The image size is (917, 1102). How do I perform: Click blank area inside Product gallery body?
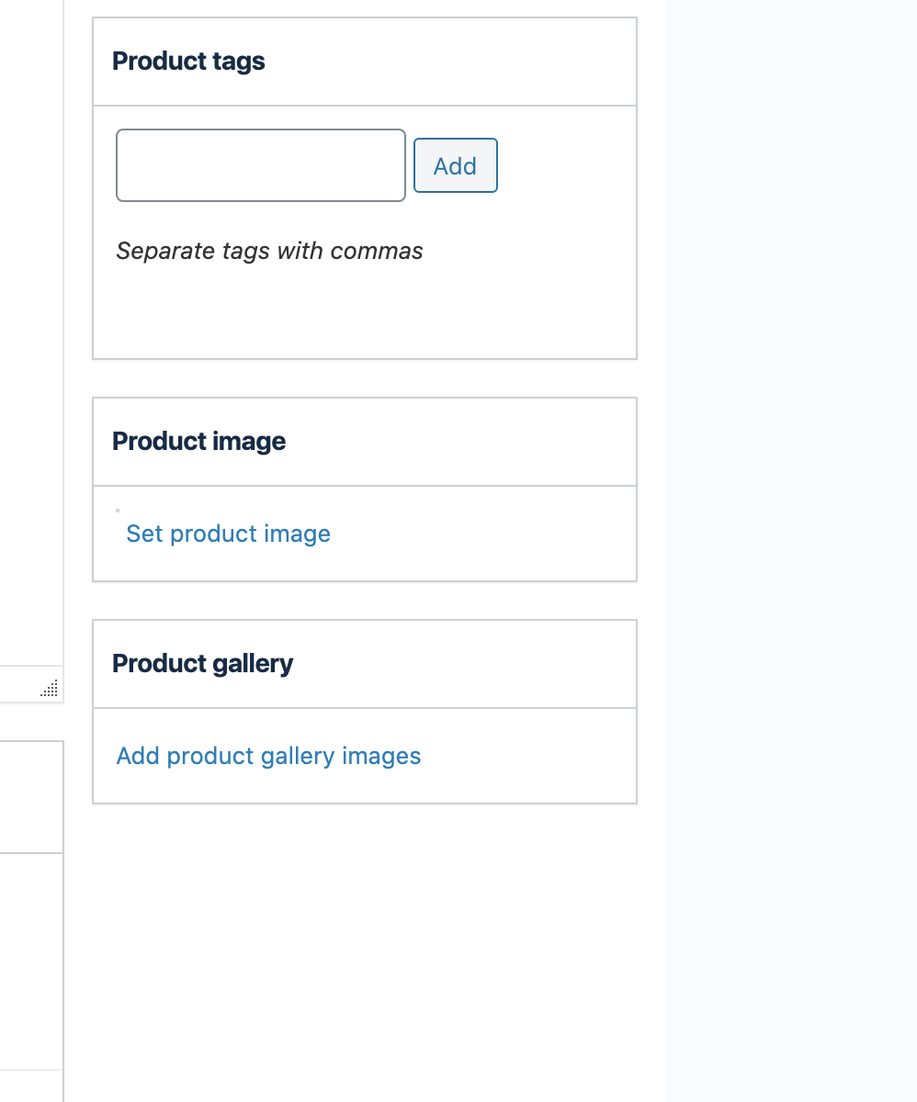pos(528,756)
